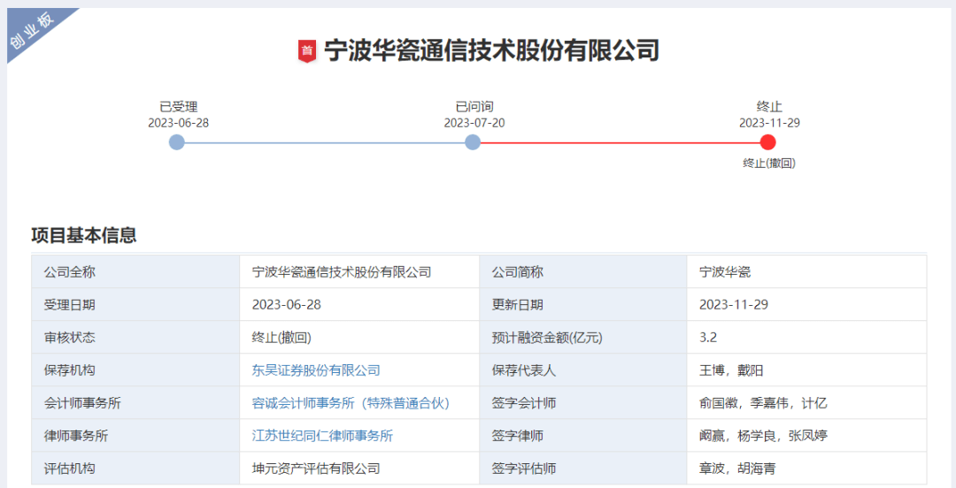Click the 受理日期 value 2023-06-28

coord(287,305)
